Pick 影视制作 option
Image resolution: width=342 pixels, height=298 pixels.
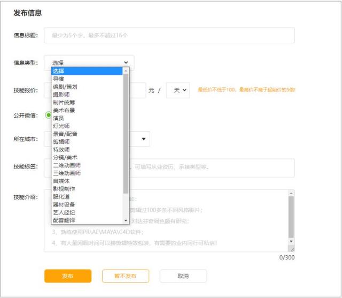tap(87, 189)
